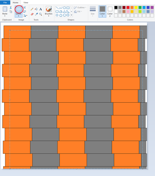Move the Shapes gallery down one row

click(x=71, y=12)
